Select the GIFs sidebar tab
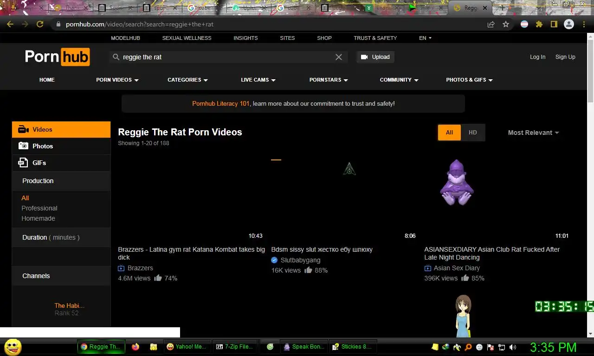 point(61,163)
